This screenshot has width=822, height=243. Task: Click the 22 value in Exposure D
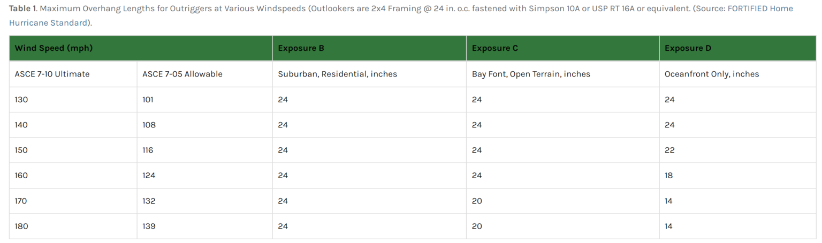pyautogui.click(x=669, y=150)
